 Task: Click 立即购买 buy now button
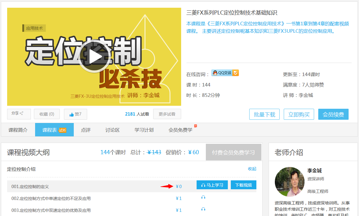point(299,114)
